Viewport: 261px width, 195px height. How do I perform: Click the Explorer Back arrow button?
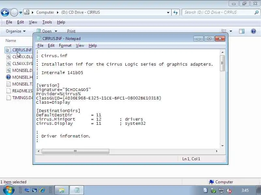tap(5, 12)
